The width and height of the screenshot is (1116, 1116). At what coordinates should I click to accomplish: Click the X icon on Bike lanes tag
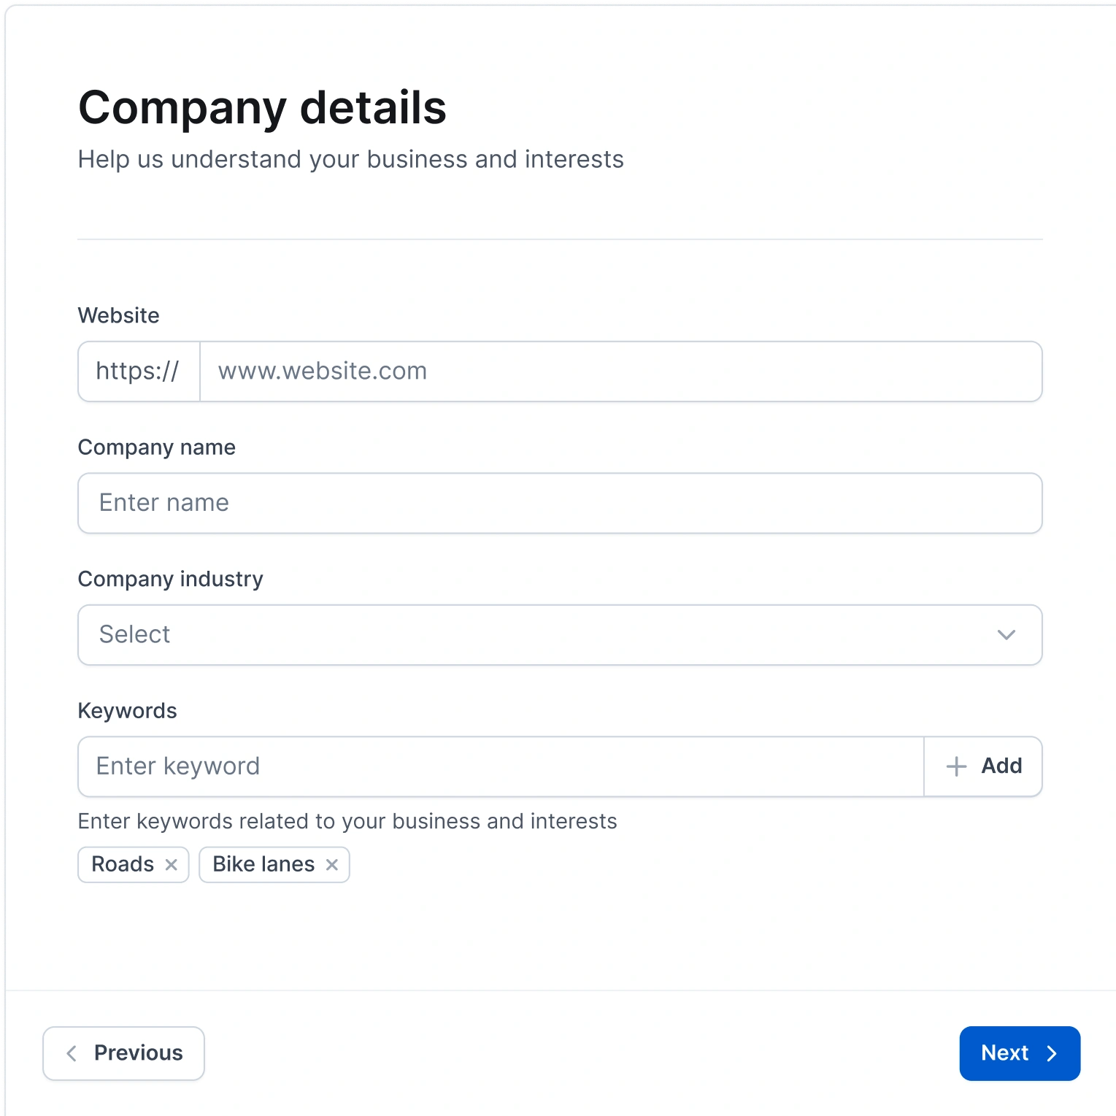tap(333, 864)
